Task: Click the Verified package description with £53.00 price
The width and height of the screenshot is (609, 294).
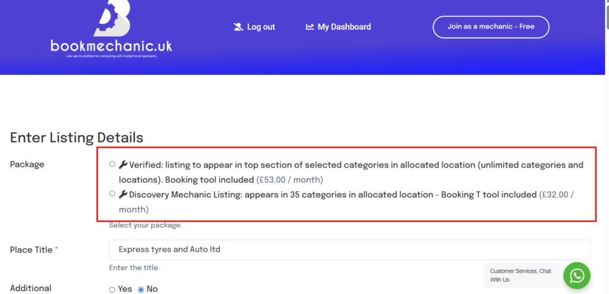Action: point(351,172)
